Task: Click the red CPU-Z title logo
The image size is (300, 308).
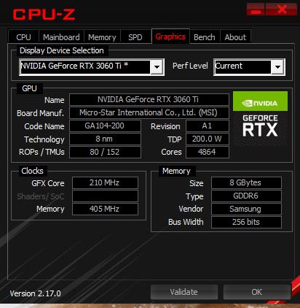Action: click(x=44, y=15)
